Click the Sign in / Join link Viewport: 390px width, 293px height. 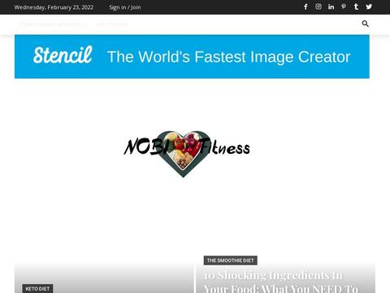click(125, 7)
